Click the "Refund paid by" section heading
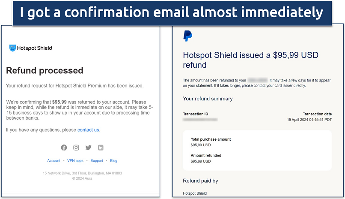Viewport: 345px width, 199px height. pos(200,181)
